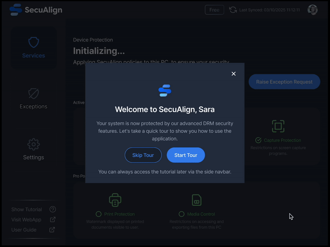The height and width of the screenshot is (247, 330).
Task: Click the sync refresh icon
Action: pos(233,10)
